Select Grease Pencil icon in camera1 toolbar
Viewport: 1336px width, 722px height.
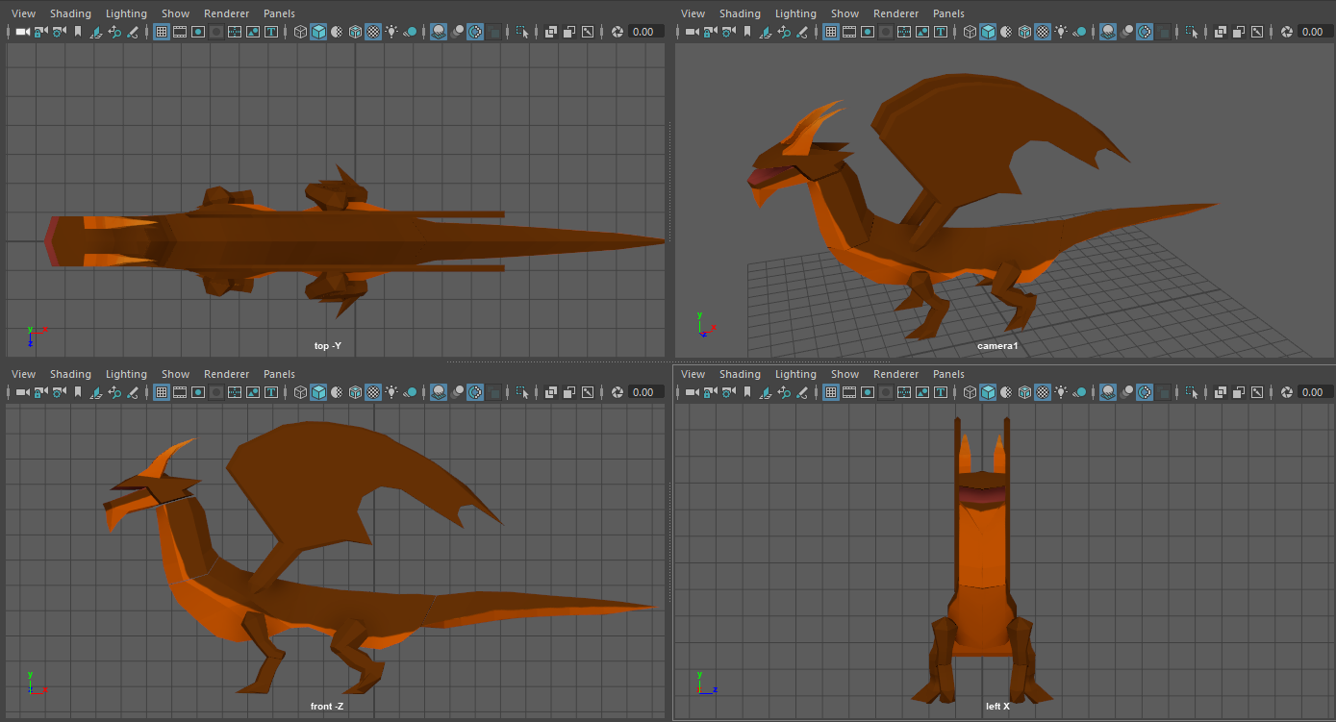click(x=802, y=32)
